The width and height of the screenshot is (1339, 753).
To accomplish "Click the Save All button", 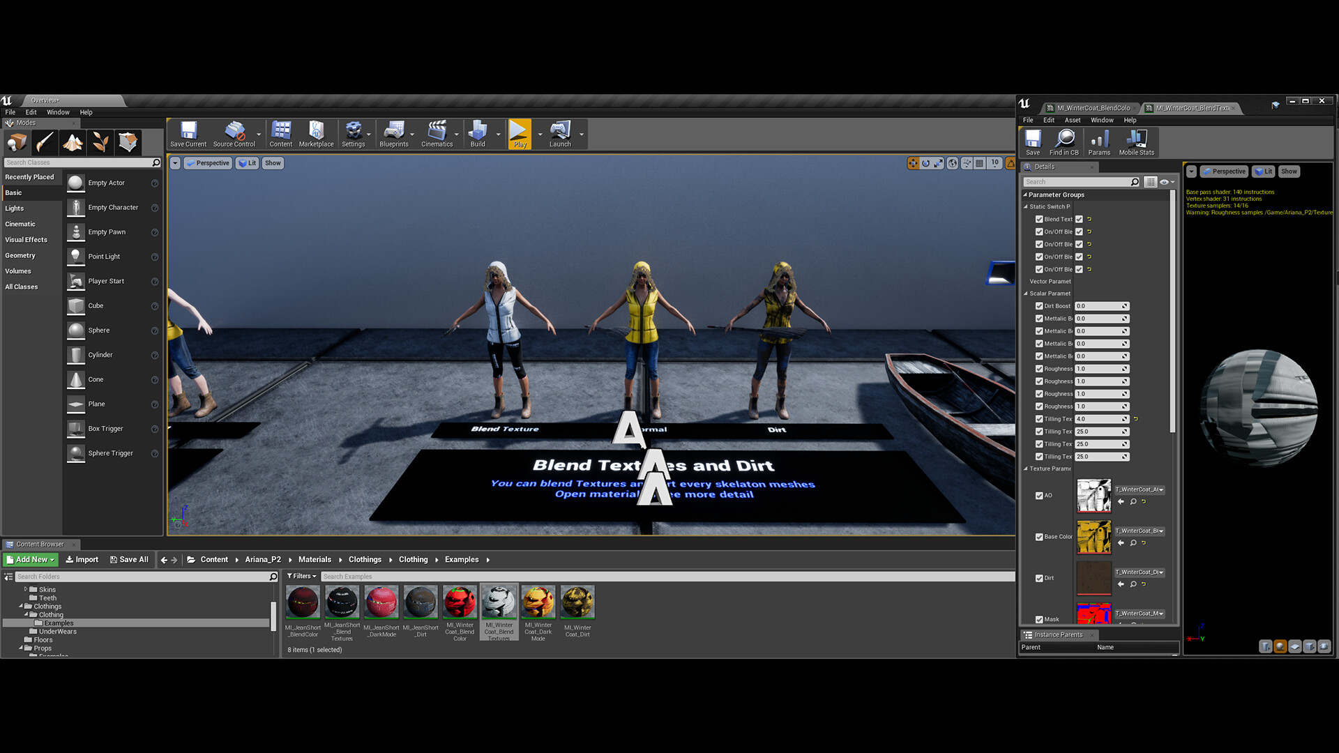I will [x=129, y=560].
